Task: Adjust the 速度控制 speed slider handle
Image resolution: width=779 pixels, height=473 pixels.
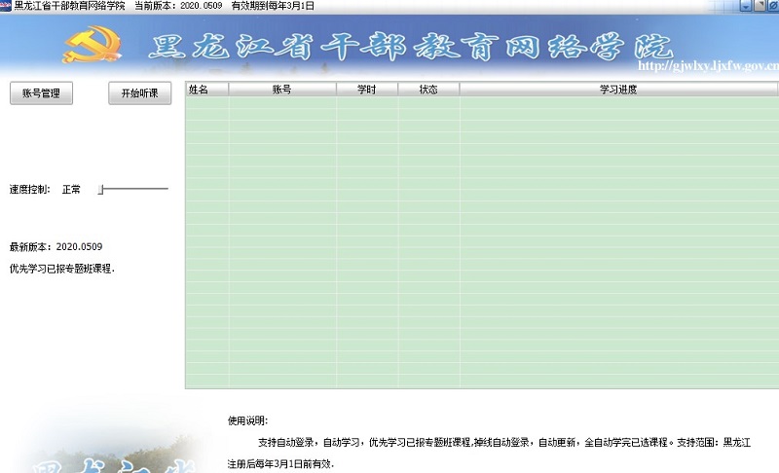Action: [101, 189]
